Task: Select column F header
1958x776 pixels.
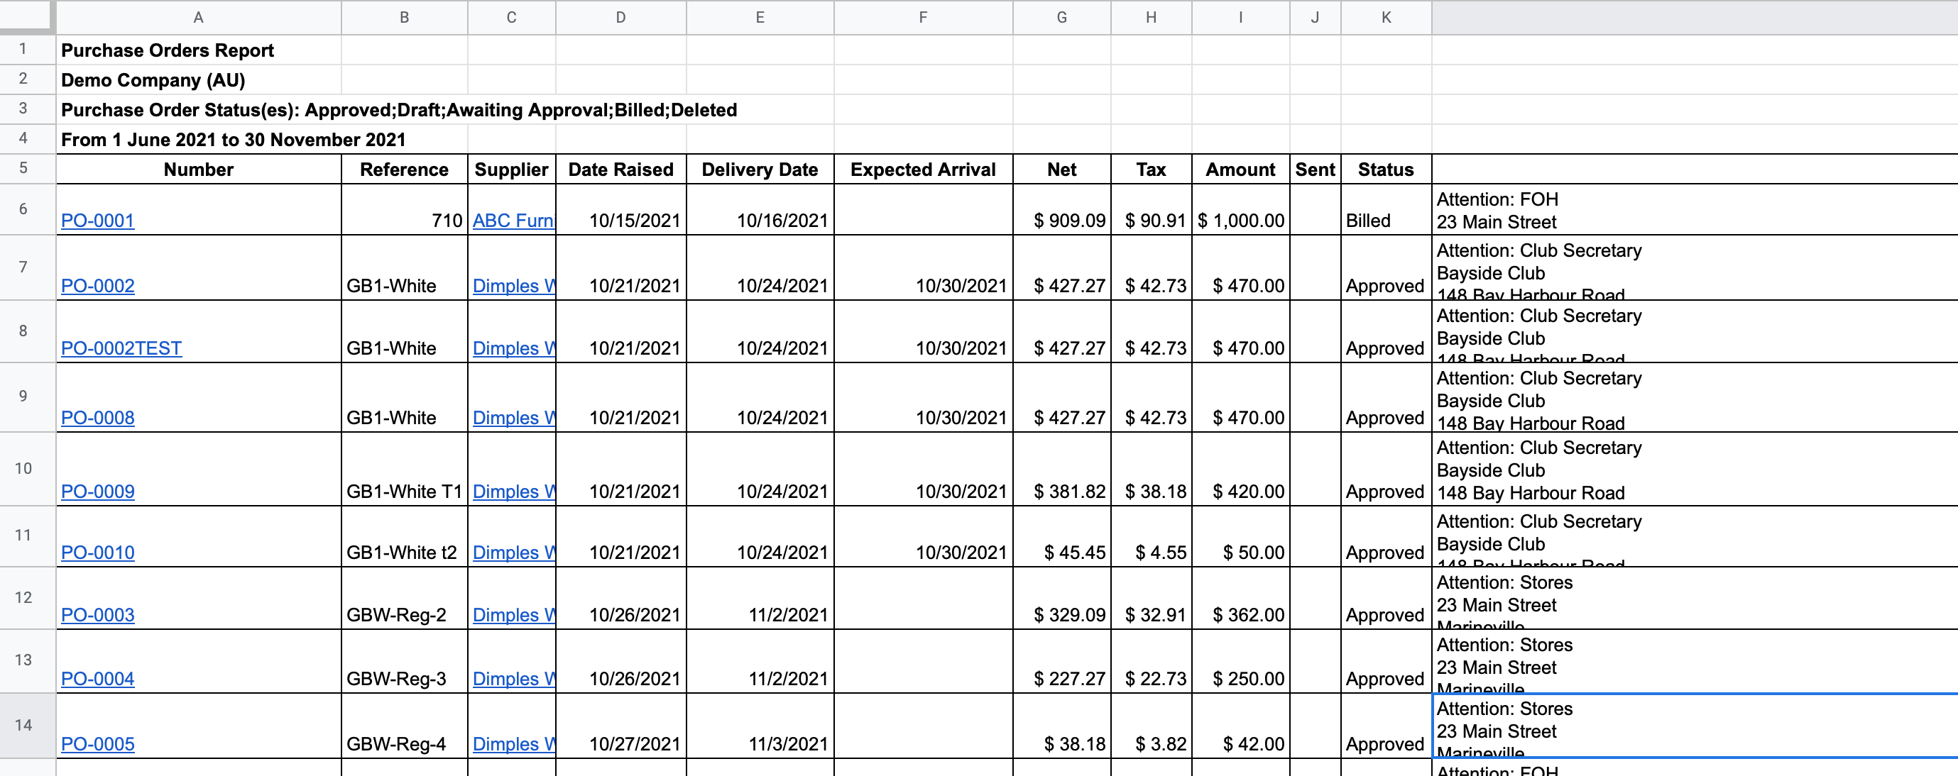Action: (x=923, y=18)
